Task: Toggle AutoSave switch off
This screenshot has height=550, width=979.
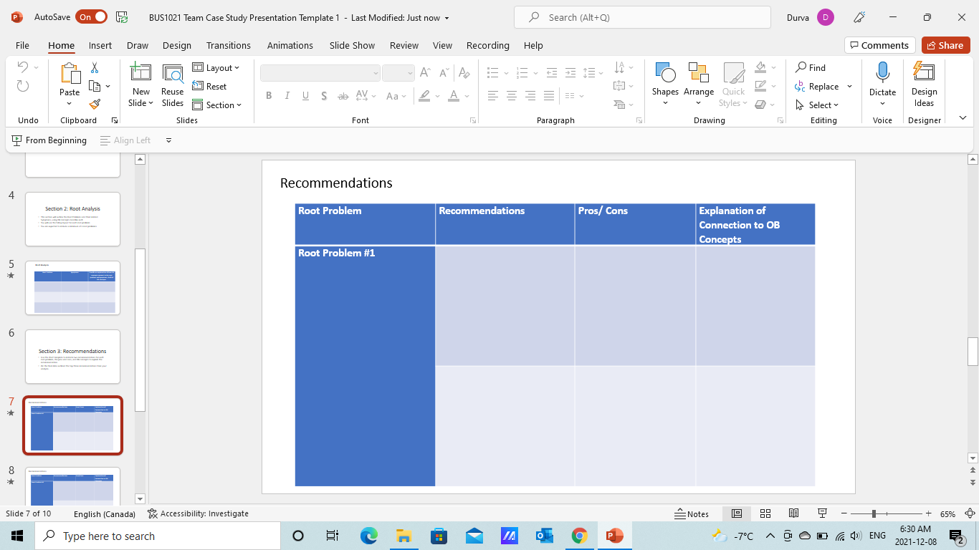Action: coord(92,17)
